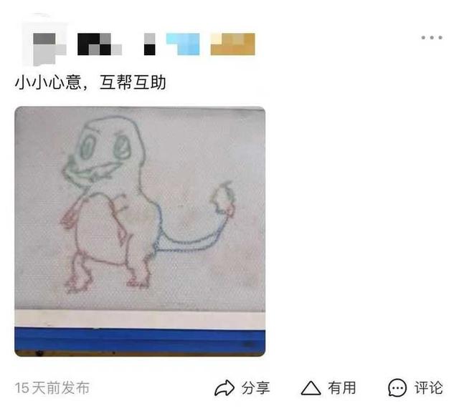Tap the 评论 text label
The image size is (459, 416).
428,388
